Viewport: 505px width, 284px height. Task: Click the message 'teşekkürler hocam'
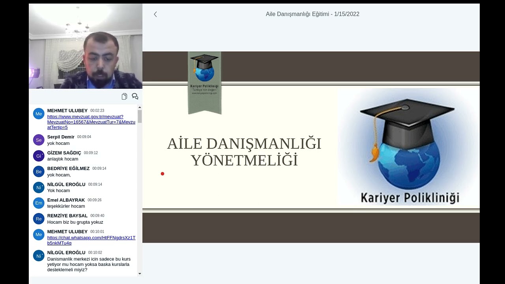[66, 206]
